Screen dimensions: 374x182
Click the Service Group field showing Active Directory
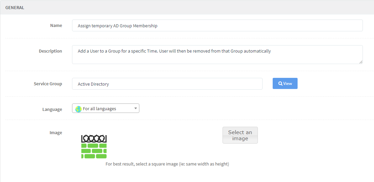(167, 84)
